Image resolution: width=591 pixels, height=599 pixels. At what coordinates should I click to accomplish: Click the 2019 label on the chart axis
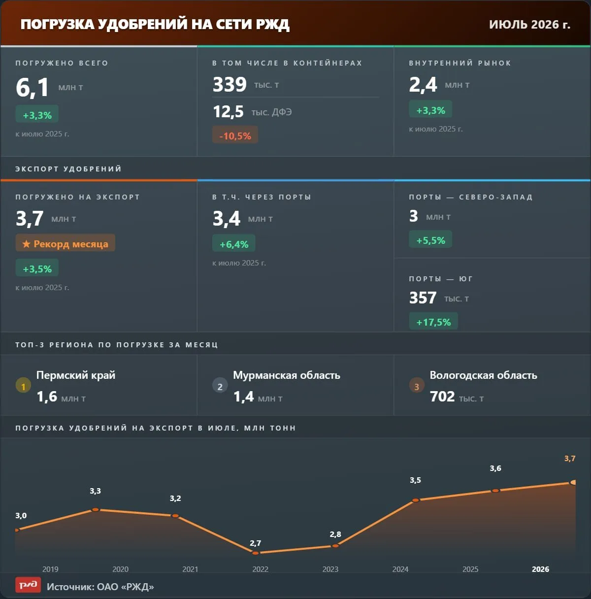[50, 569]
